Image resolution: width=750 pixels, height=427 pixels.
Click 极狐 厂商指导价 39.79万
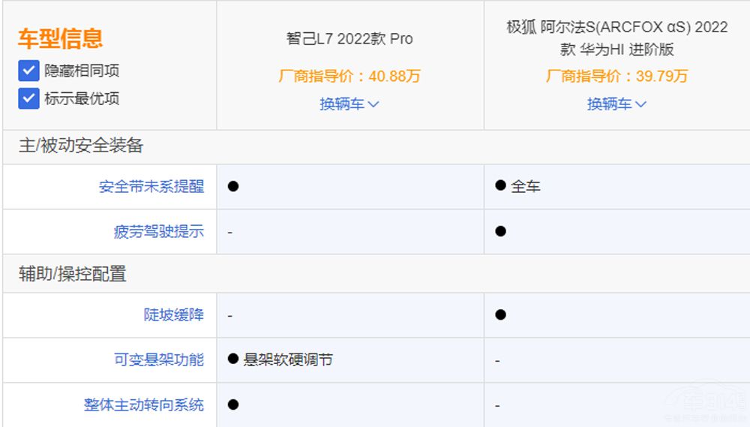[616, 76]
